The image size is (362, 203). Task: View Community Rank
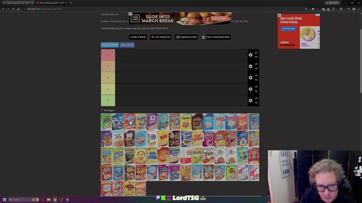216,37
